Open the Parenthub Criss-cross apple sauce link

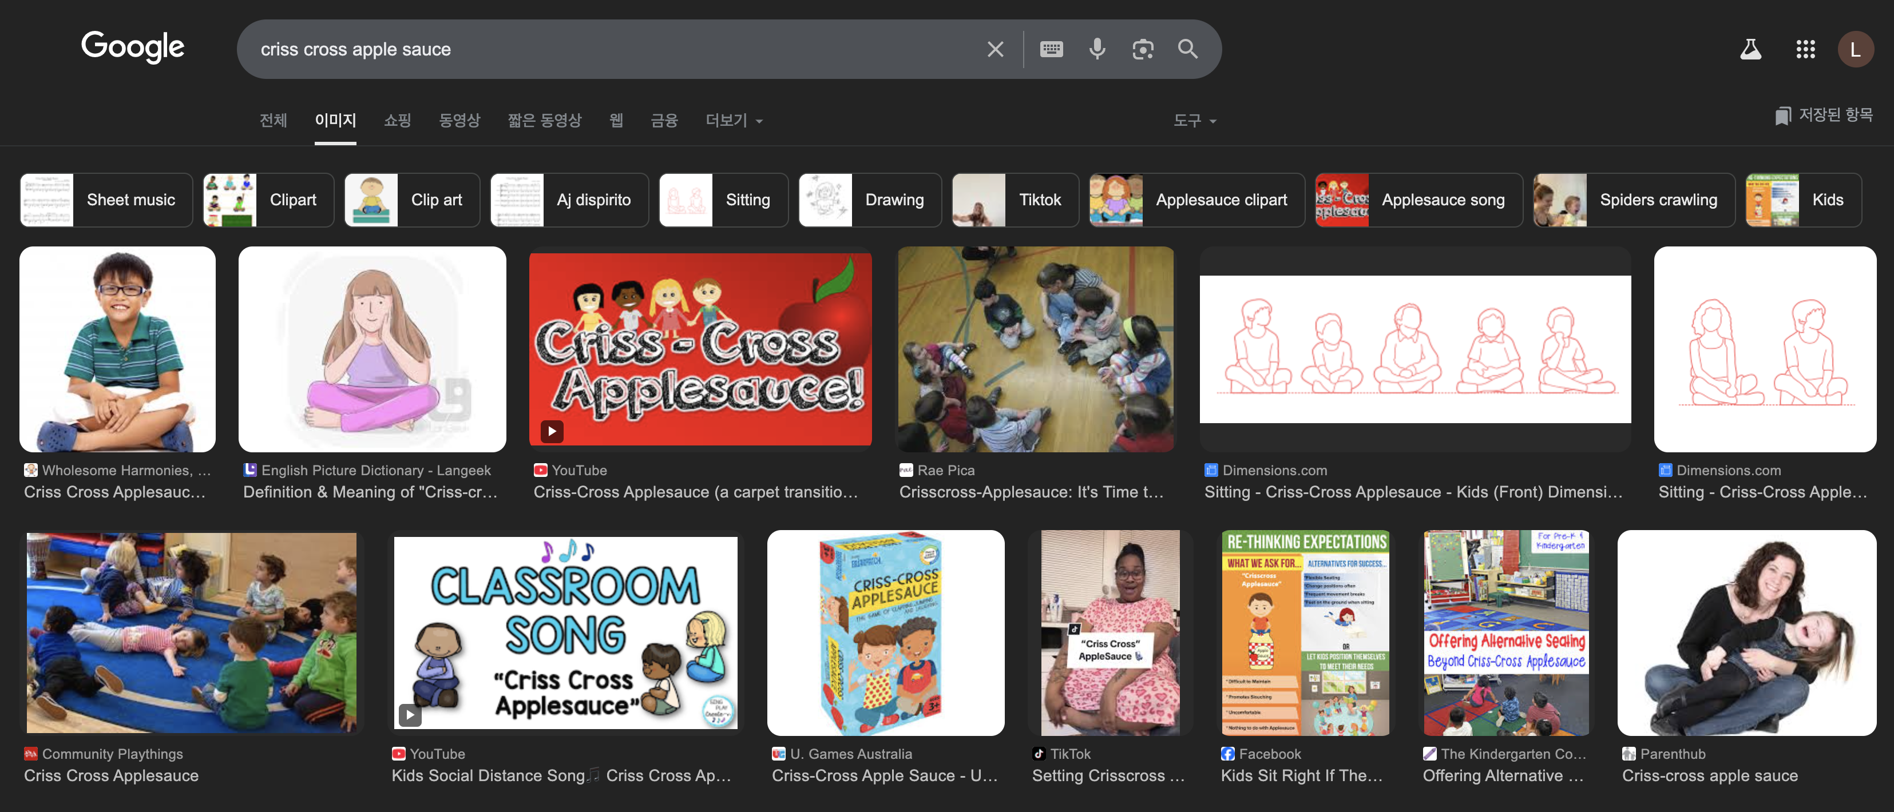[1709, 775]
